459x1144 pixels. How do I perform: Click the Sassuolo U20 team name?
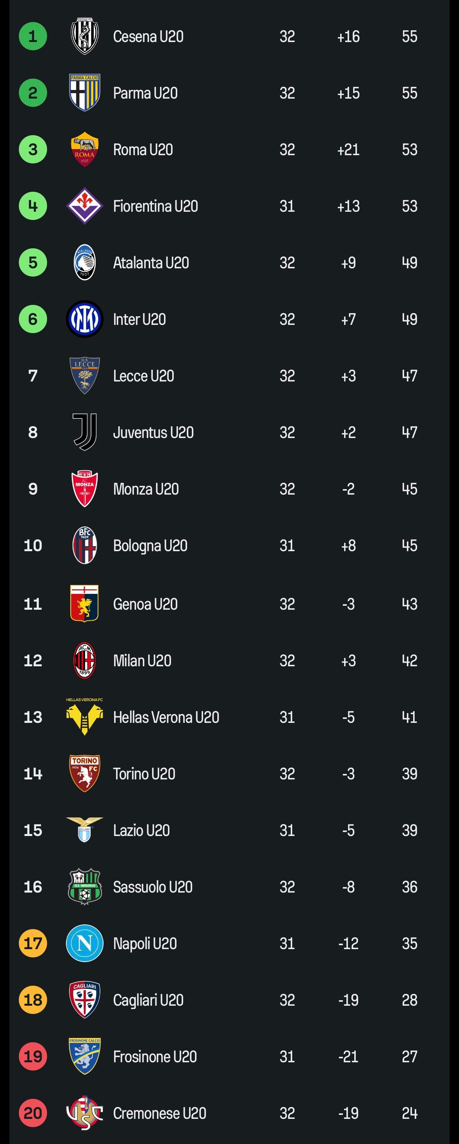pos(153,887)
